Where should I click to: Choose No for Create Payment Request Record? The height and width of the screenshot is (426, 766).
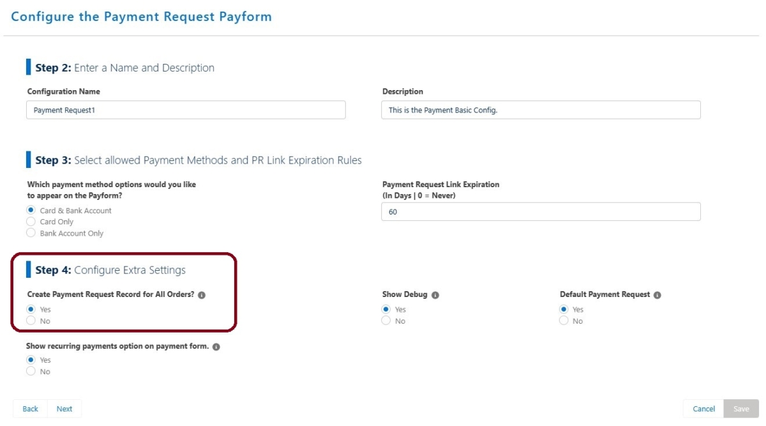(31, 320)
